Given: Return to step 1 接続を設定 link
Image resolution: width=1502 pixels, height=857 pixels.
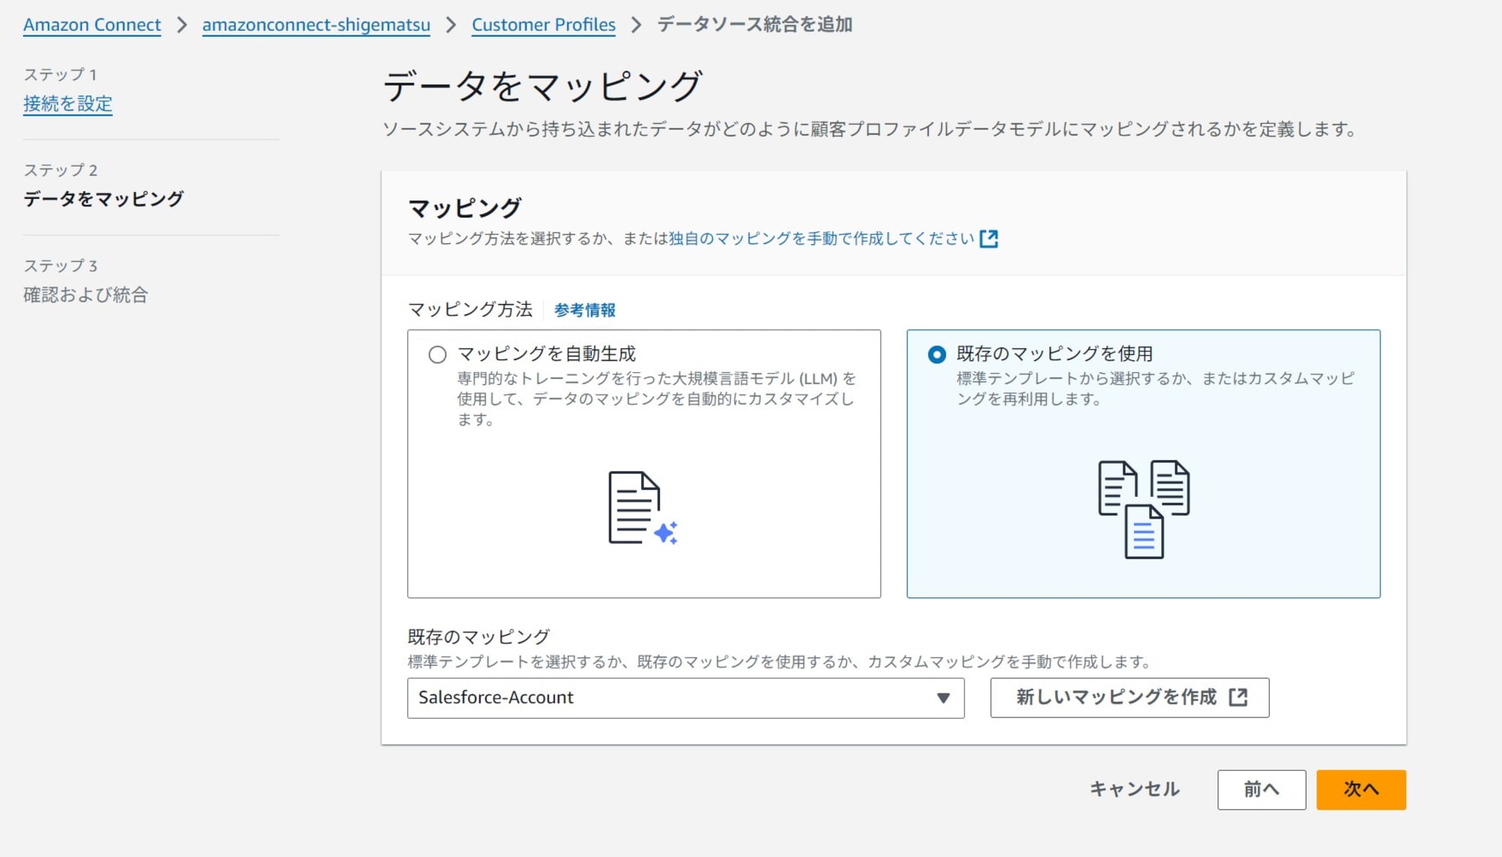Looking at the screenshot, I should 68,104.
